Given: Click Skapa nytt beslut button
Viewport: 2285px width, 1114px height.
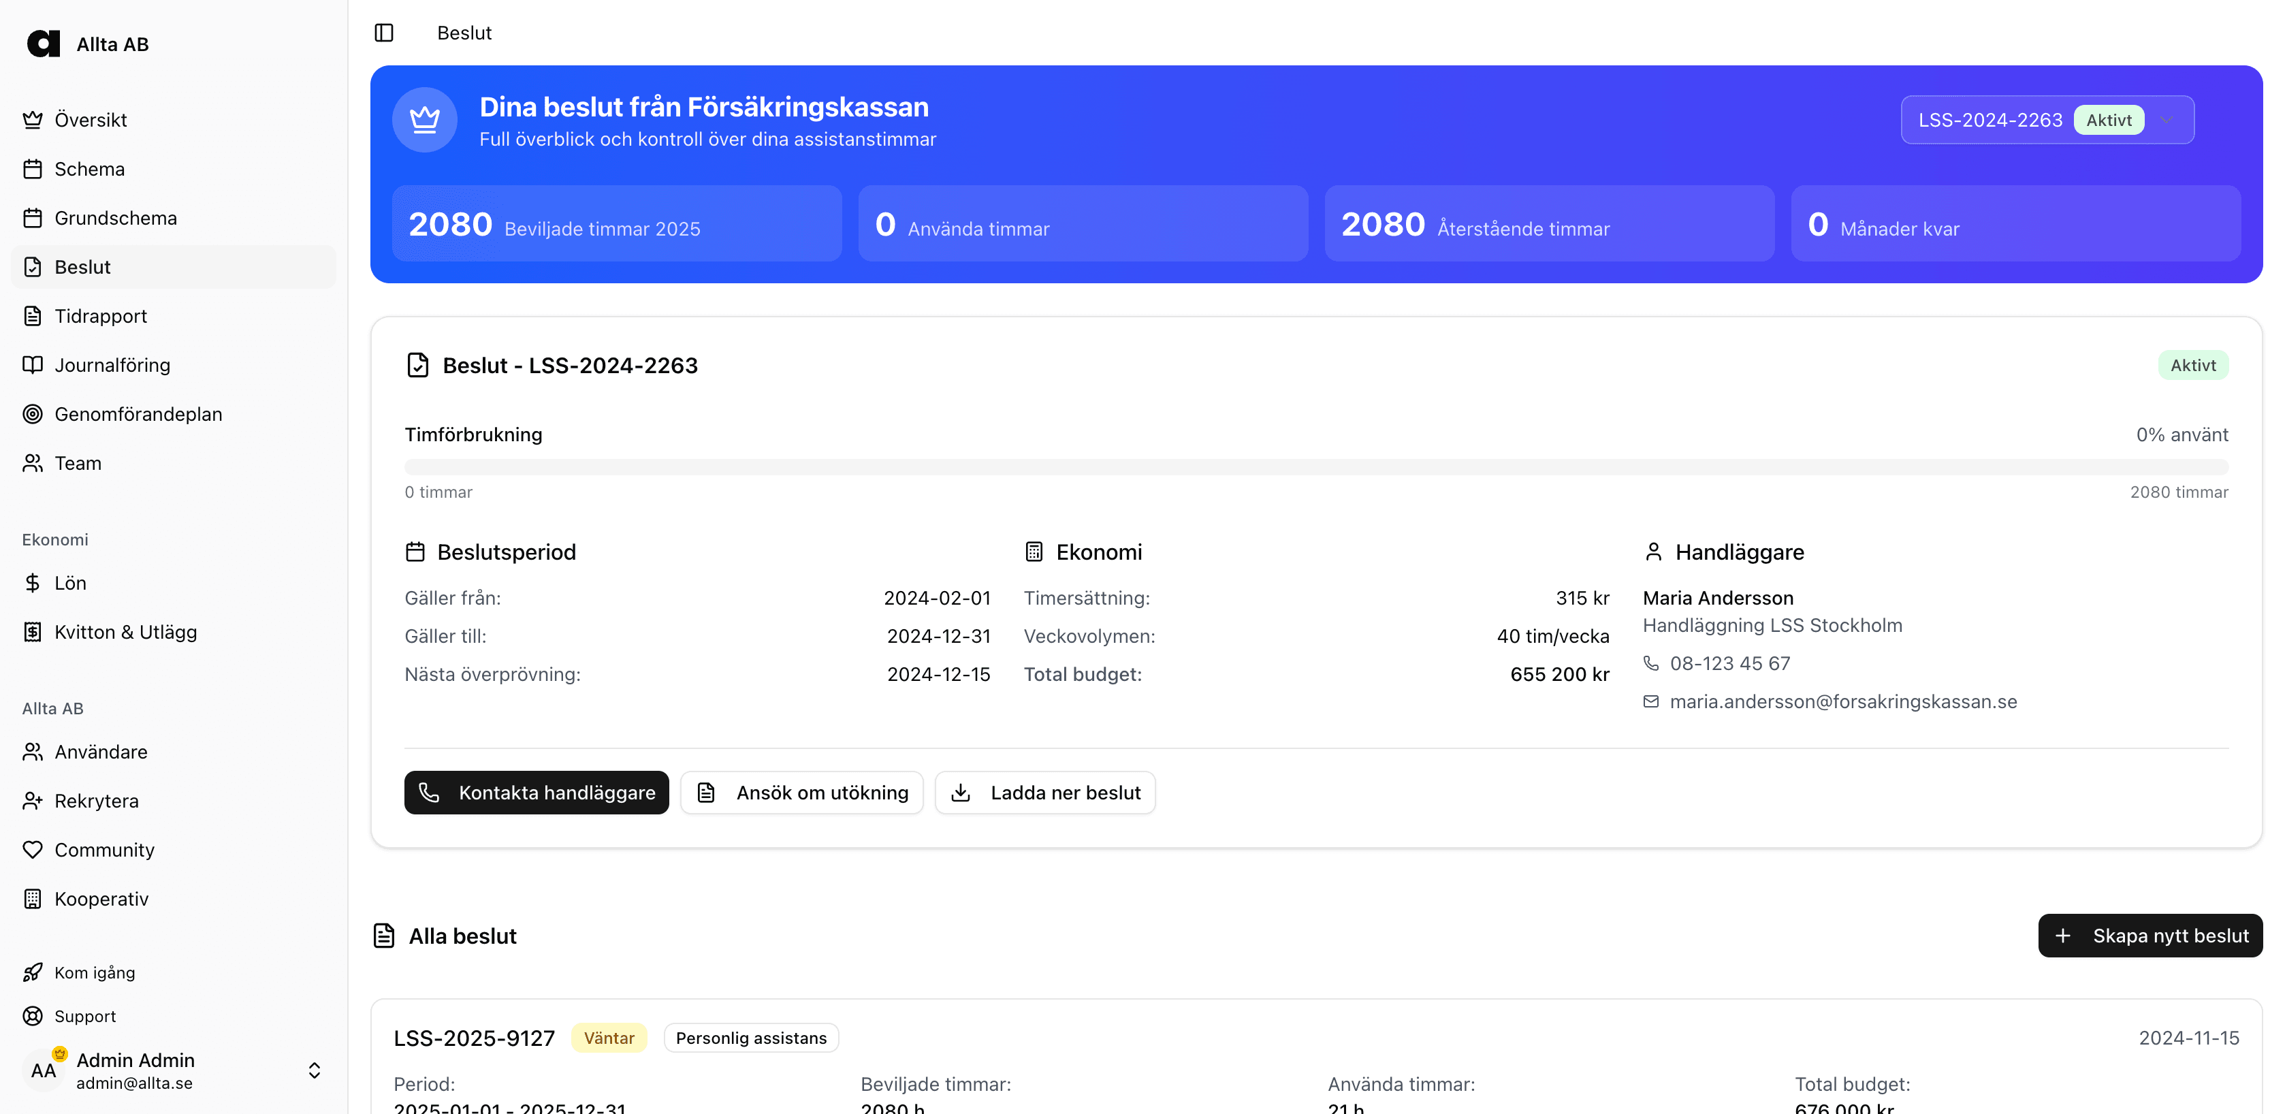Looking at the screenshot, I should [2150, 936].
